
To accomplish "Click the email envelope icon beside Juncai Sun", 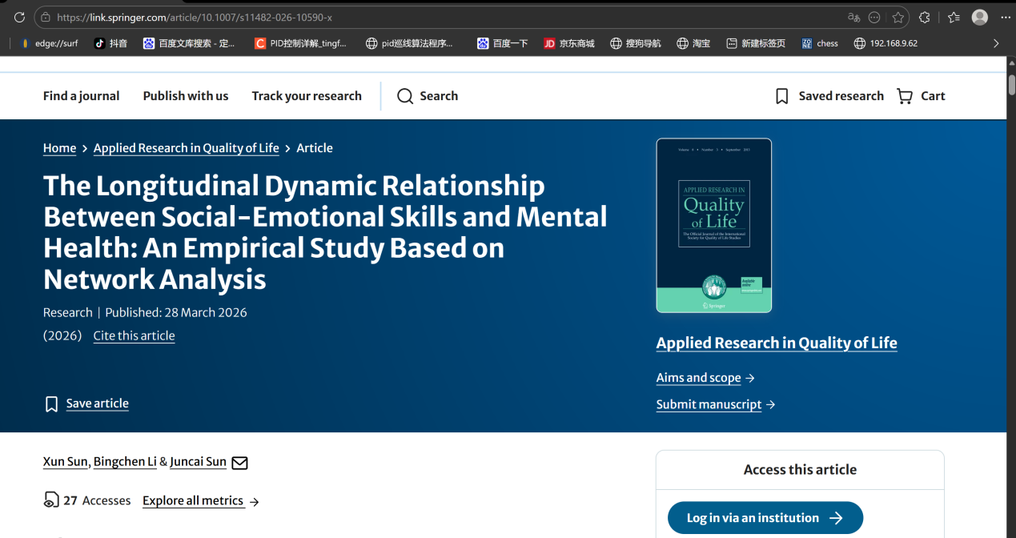I will [x=239, y=463].
